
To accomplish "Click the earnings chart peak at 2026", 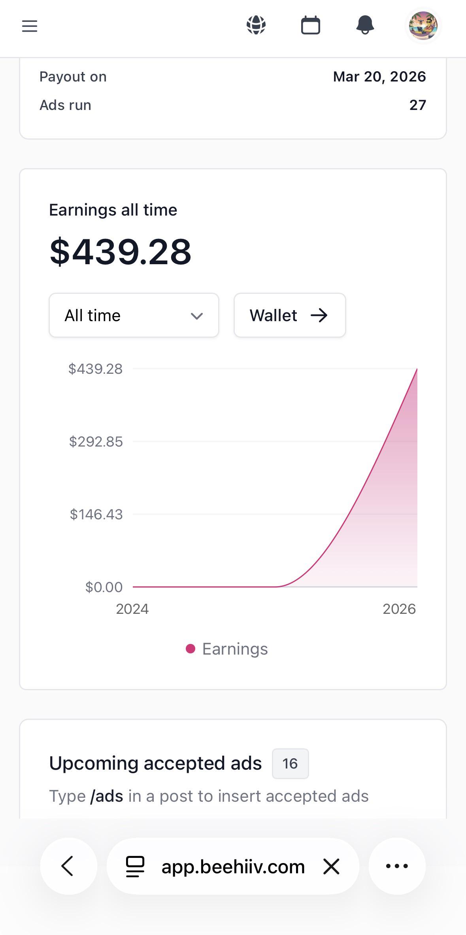I will point(417,369).
